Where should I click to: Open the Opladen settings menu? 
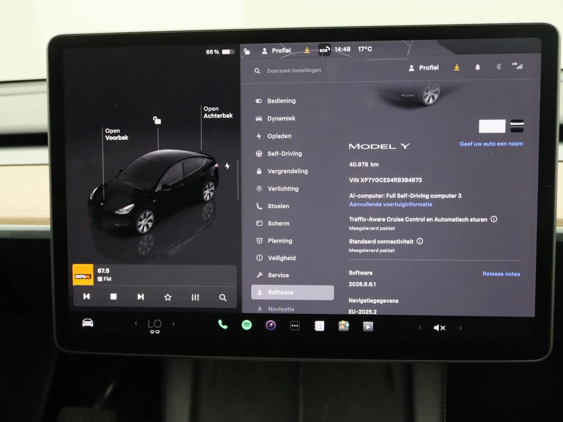click(x=274, y=136)
